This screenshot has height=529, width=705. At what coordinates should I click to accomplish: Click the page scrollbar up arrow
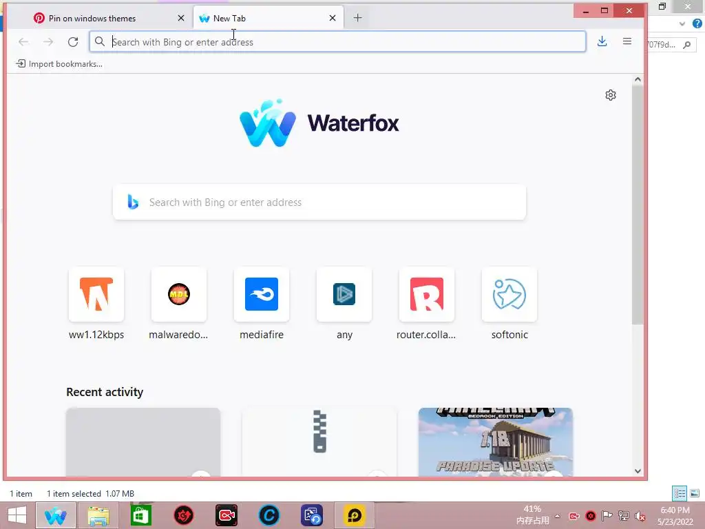click(637, 80)
